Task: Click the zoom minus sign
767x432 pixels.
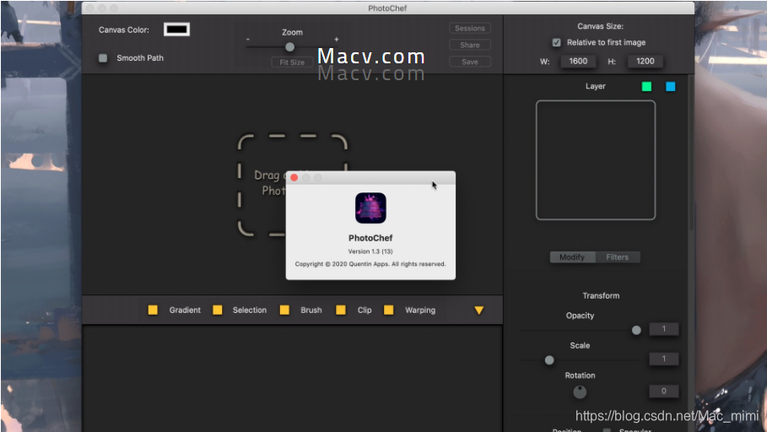Action: coord(248,39)
